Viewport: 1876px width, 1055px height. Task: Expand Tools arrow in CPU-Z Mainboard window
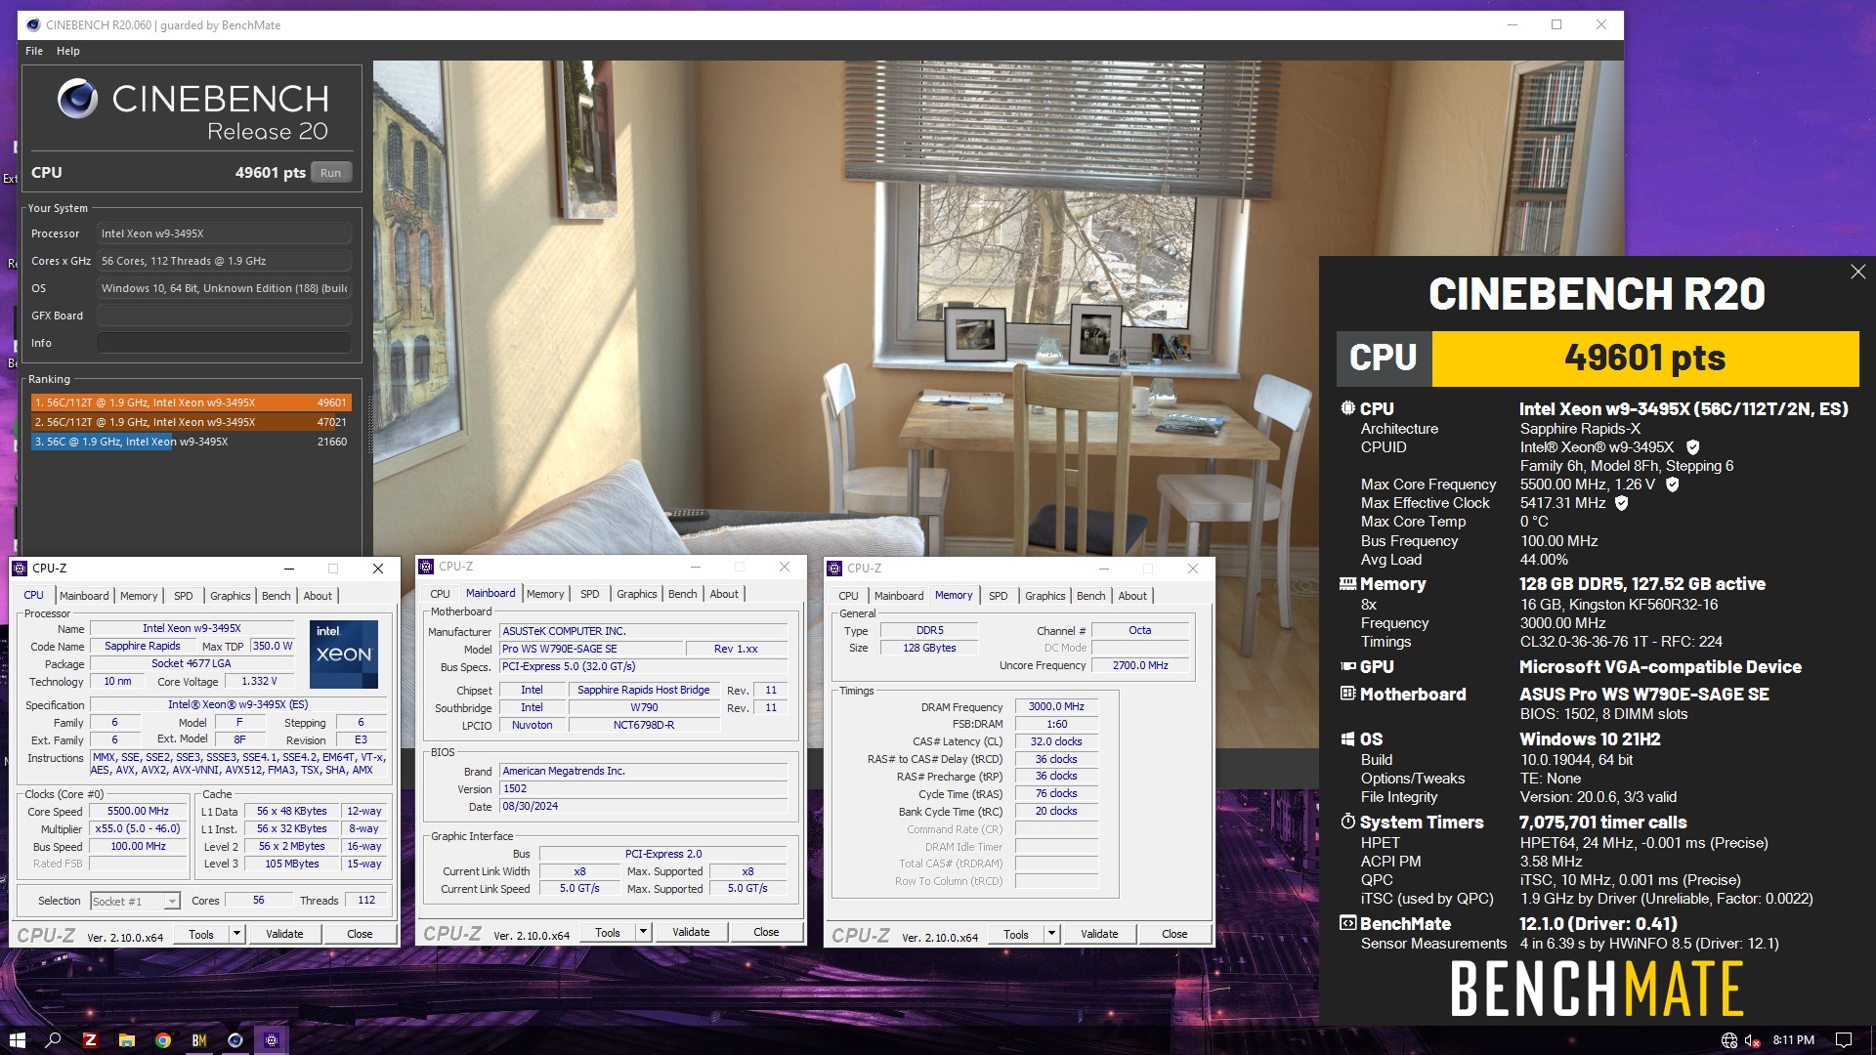pos(643,932)
